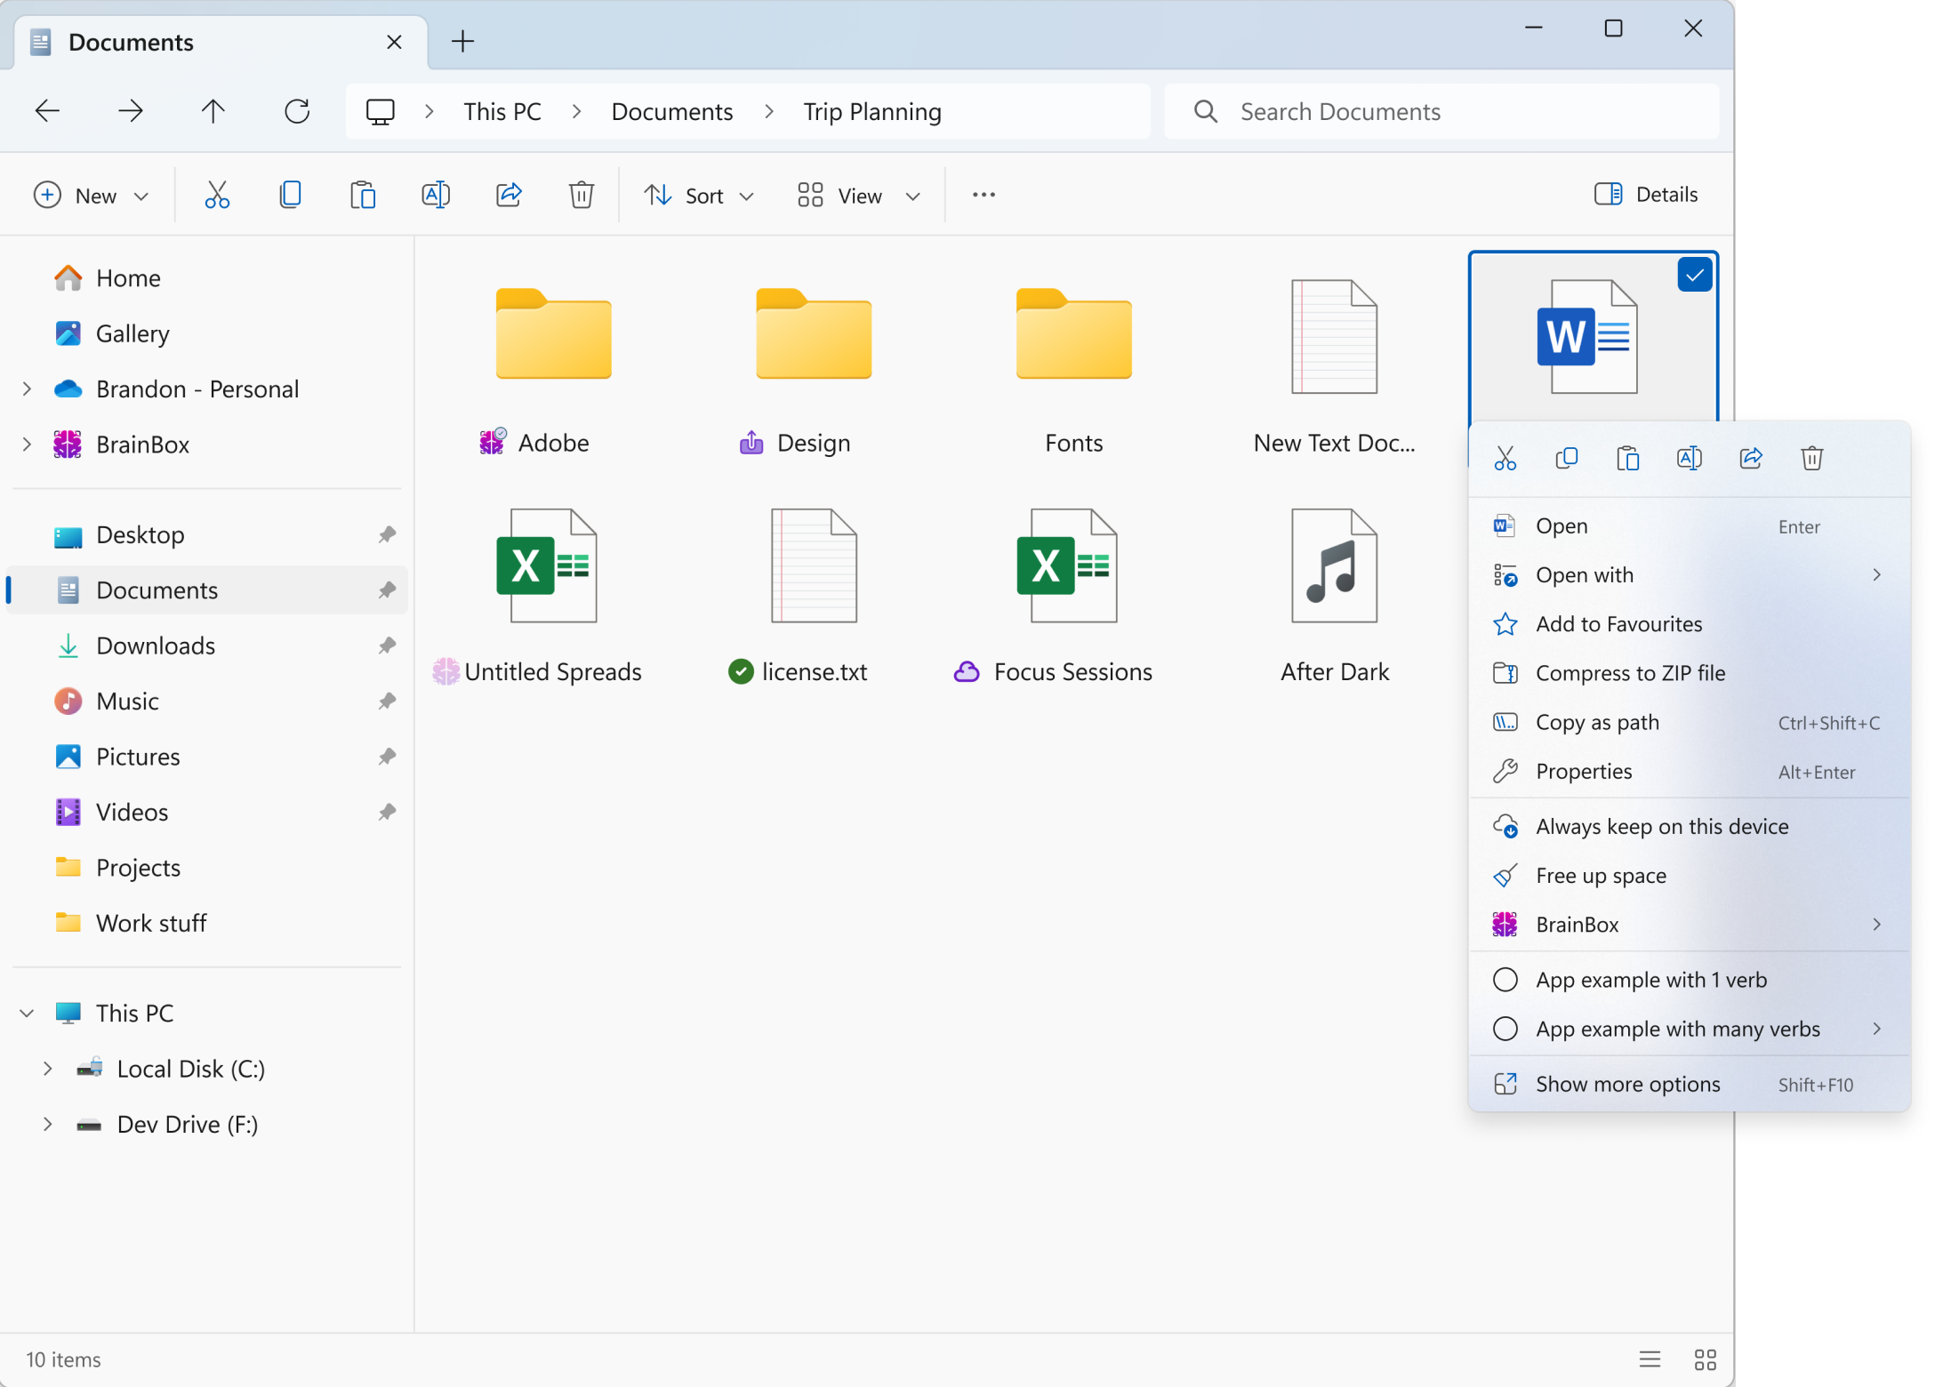Screen dimensions: 1935x1387
Task: Choose Open in the context menu
Action: (1689, 525)
